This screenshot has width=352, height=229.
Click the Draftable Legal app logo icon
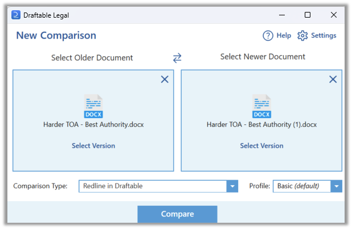tap(16, 15)
